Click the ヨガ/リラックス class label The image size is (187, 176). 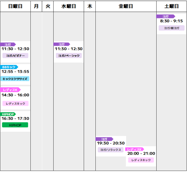[110, 150]
